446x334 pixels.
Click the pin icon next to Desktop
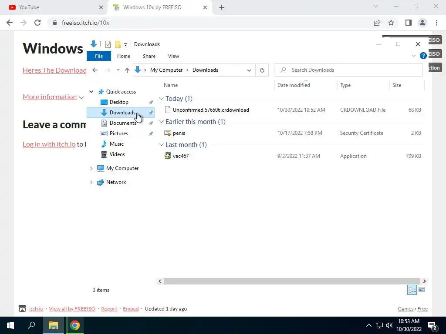[151, 102]
